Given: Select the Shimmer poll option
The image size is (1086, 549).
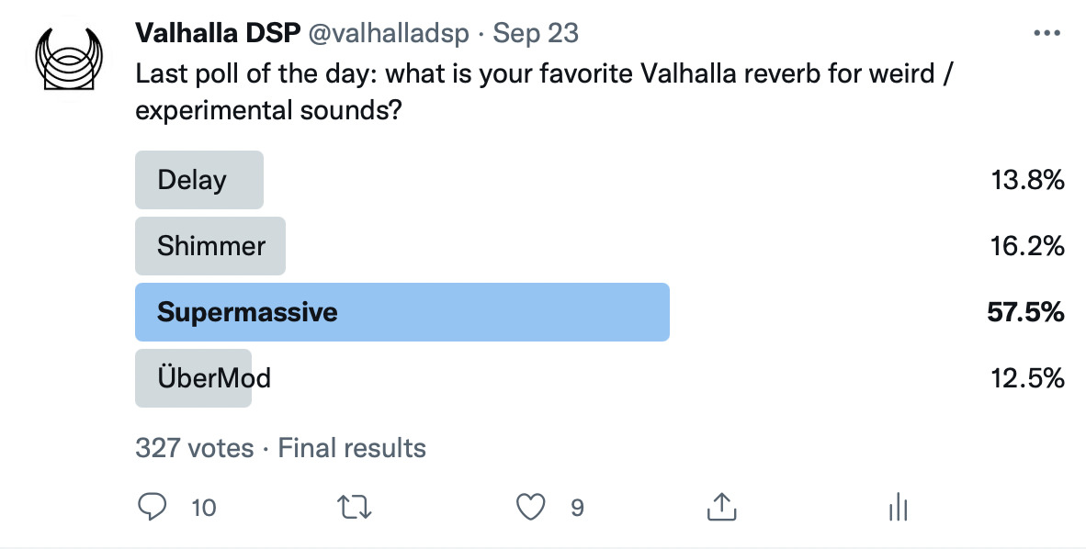Looking at the screenshot, I should pos(209,246).
